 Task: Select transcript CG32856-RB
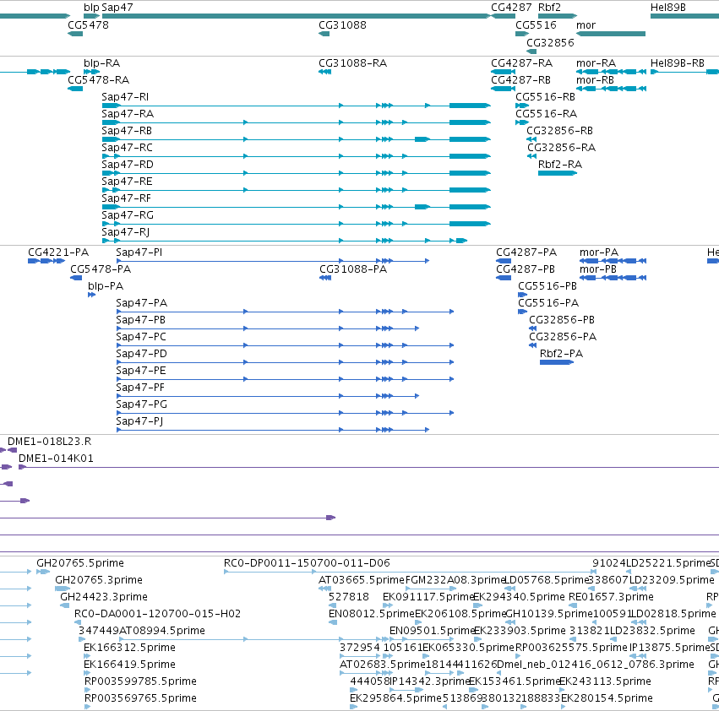point(531,139)
